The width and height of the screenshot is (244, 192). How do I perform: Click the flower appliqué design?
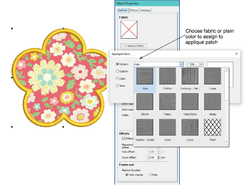coord(60,77)
